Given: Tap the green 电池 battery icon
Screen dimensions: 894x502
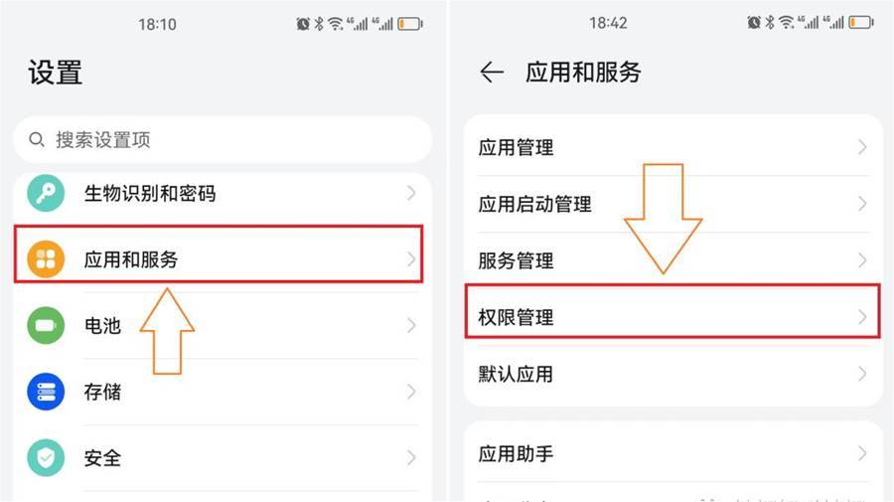Looking at the screenshot, I should point(46,325).
